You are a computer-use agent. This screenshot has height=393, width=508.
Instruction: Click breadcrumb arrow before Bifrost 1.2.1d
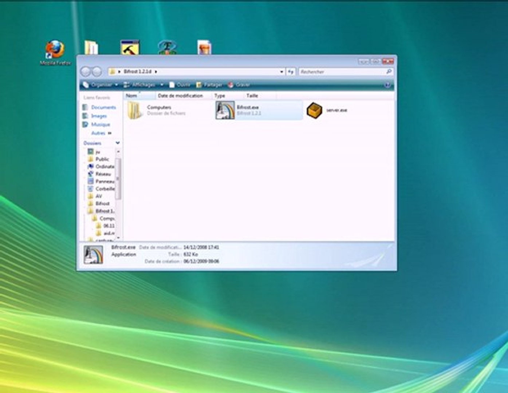(x=119, y=72)
